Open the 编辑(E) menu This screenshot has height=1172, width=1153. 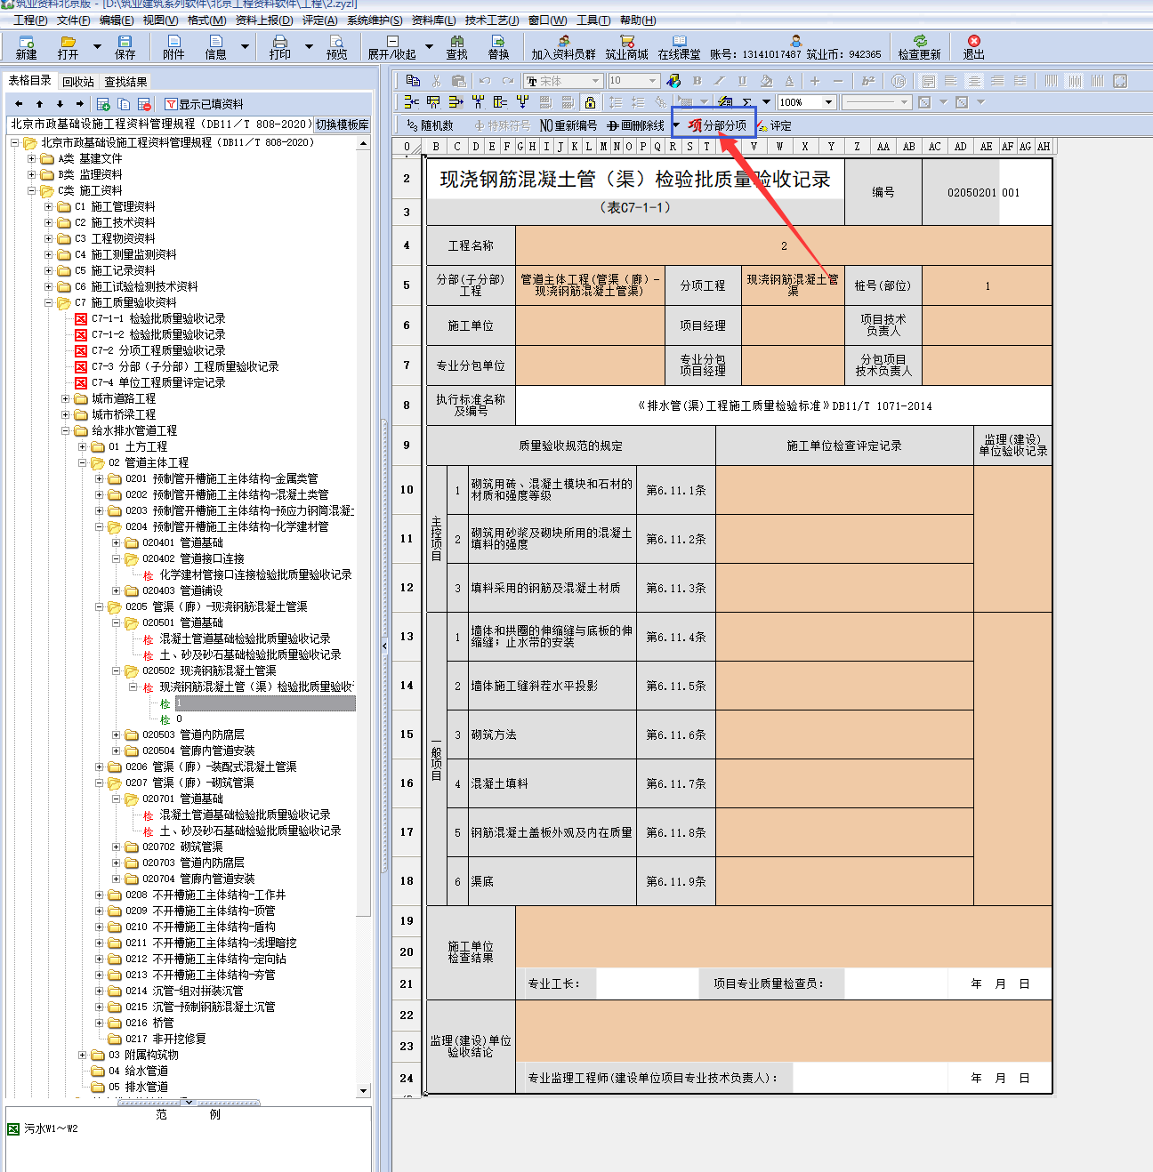pos(117,20)
